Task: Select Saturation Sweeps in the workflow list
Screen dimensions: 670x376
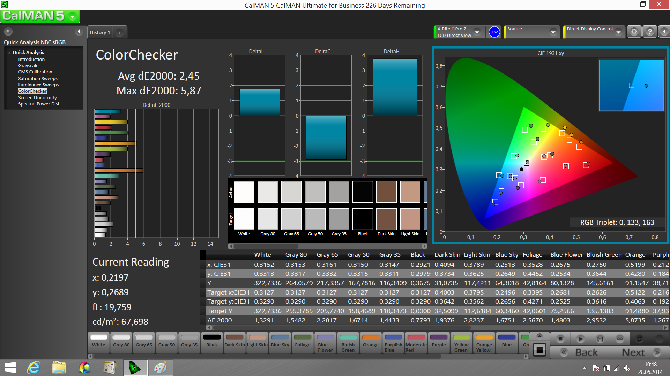Action: tap(38, 78)
